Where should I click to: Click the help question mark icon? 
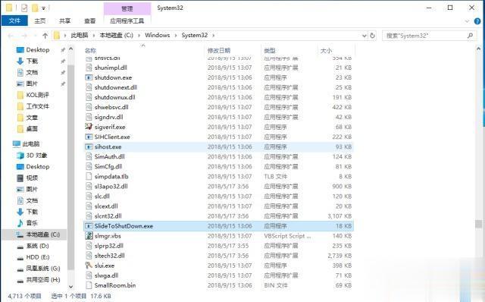click(477, 21)
